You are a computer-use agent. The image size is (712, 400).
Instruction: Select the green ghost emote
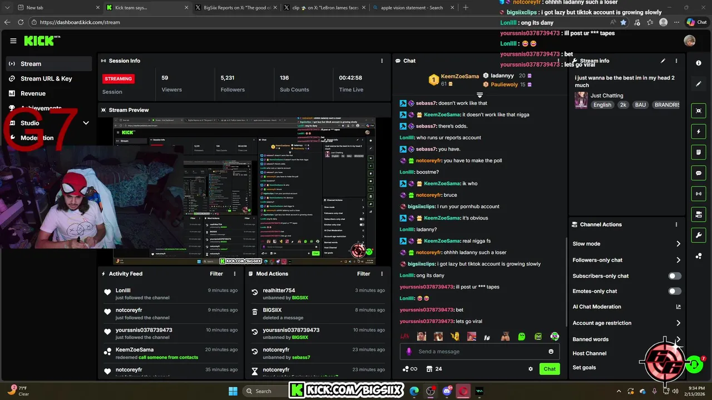point(521,336)
